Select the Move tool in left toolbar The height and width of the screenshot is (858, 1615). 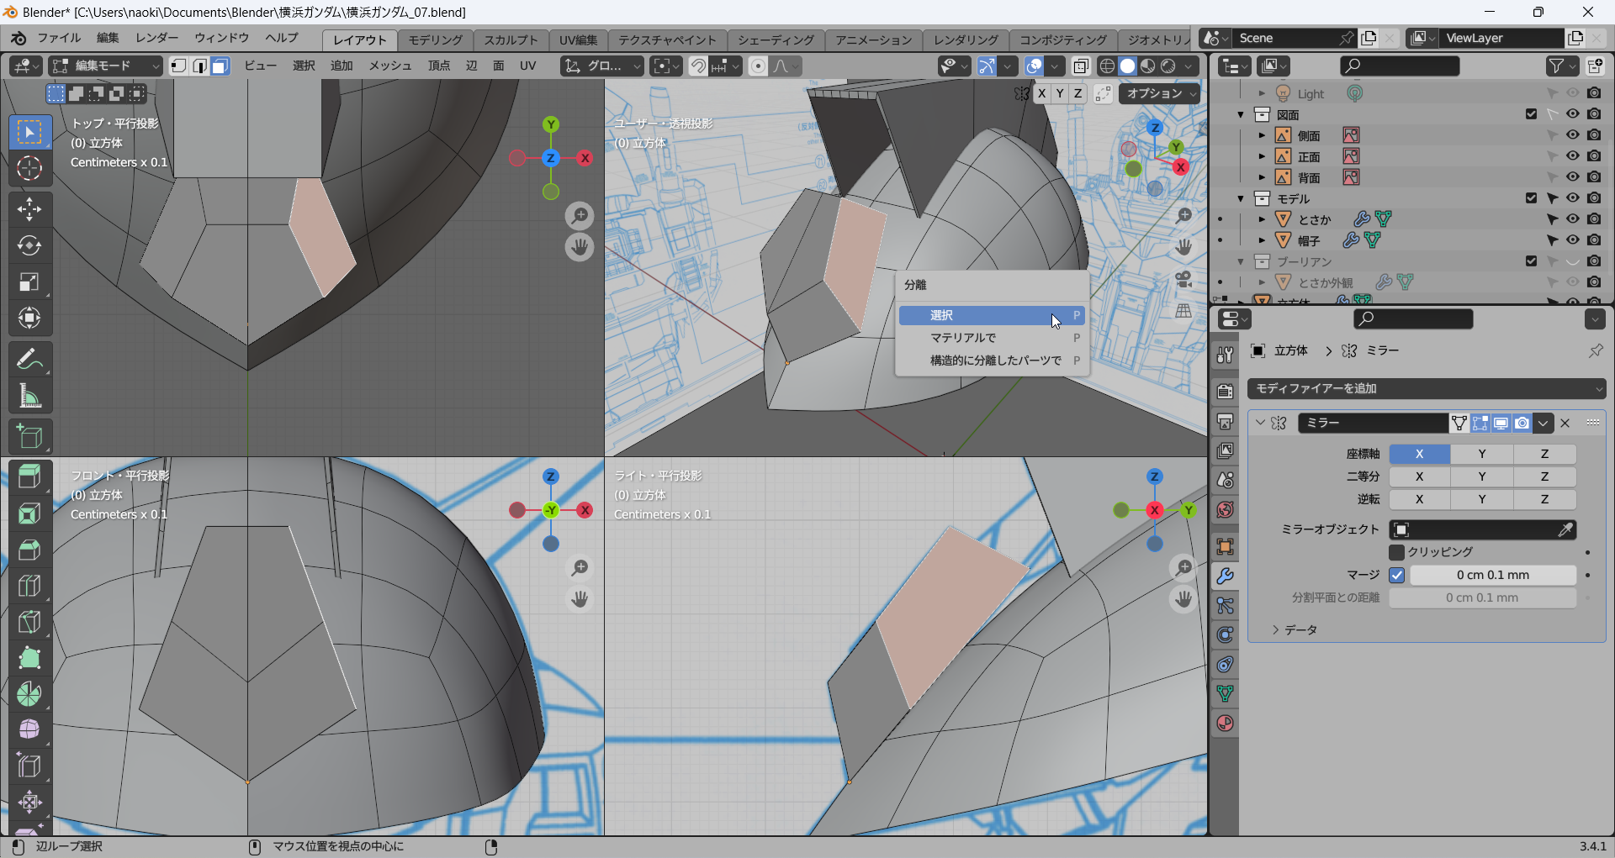click(x=29, y=208)
